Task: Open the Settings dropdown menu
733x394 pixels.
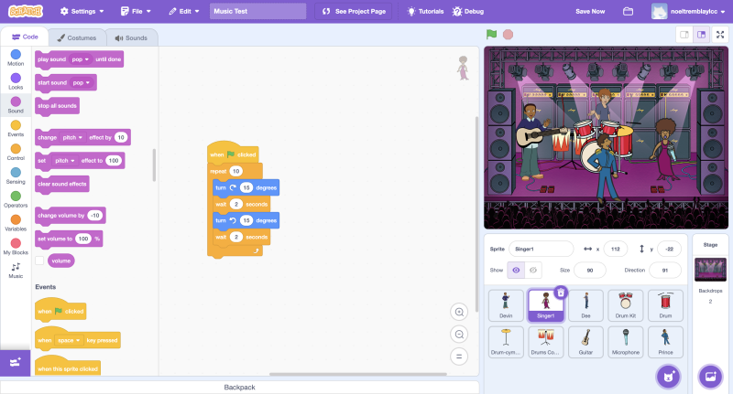Action: 82,12
